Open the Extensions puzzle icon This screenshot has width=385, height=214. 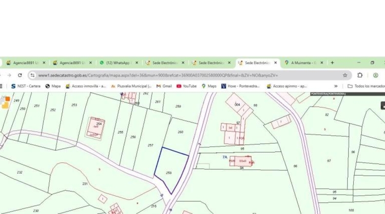(360, 75)
